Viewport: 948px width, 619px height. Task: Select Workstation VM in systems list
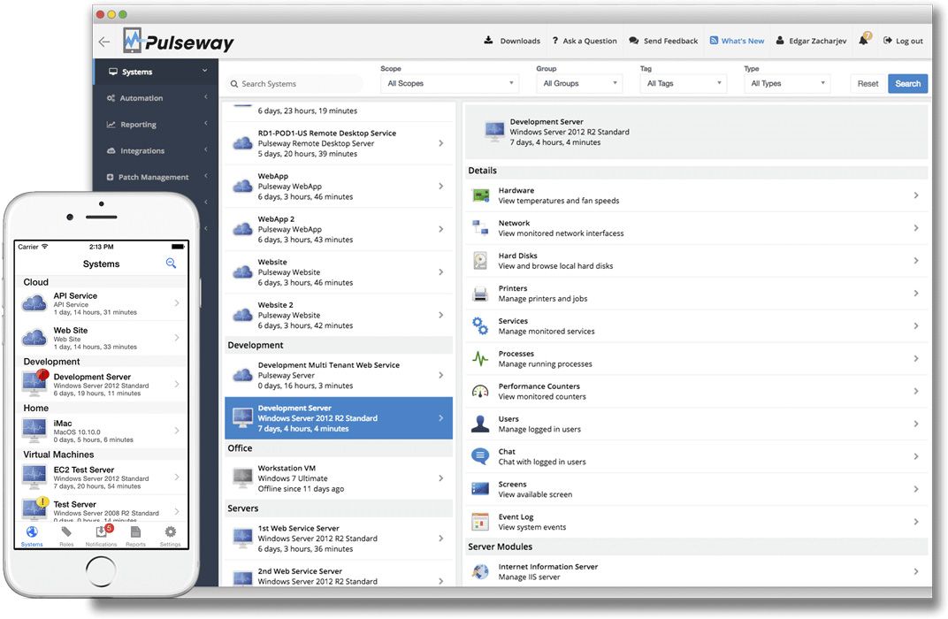(338, 478)
